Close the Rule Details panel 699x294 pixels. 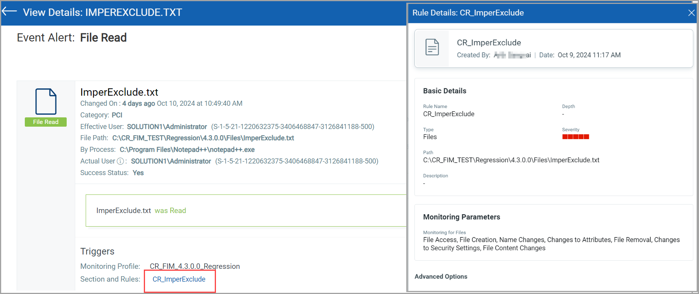[x=691, y=13]
